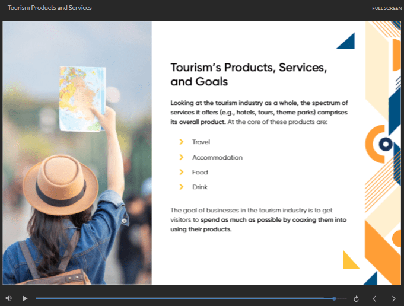Select the Food bullet item
This screenshot has height=306, width=404.
click(200, 172)
